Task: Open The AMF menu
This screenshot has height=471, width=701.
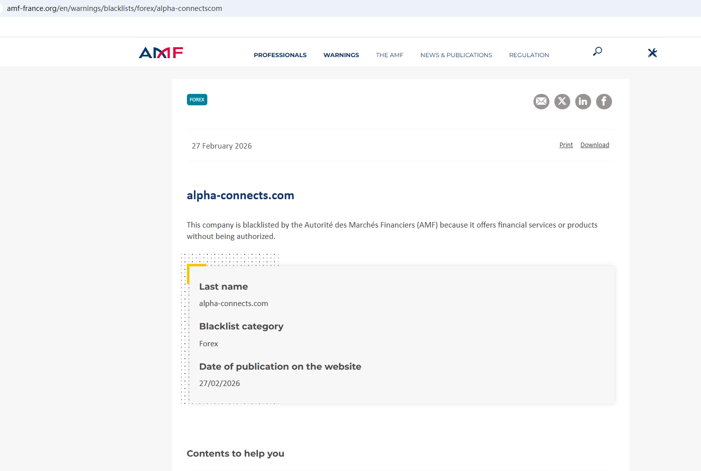Action: [x=389, y=55]
